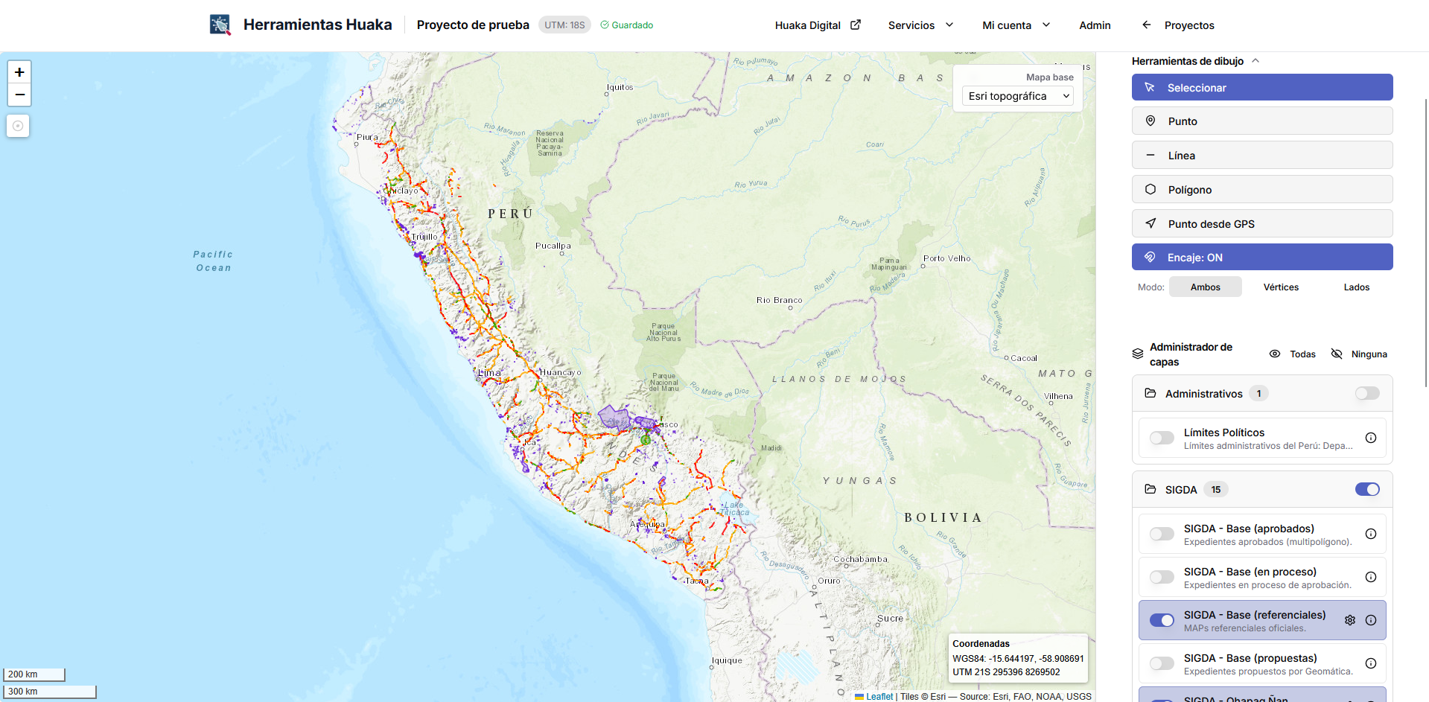Toggle the SIGDA layer group switch
1429x702 pixels.
[1366, 489]
